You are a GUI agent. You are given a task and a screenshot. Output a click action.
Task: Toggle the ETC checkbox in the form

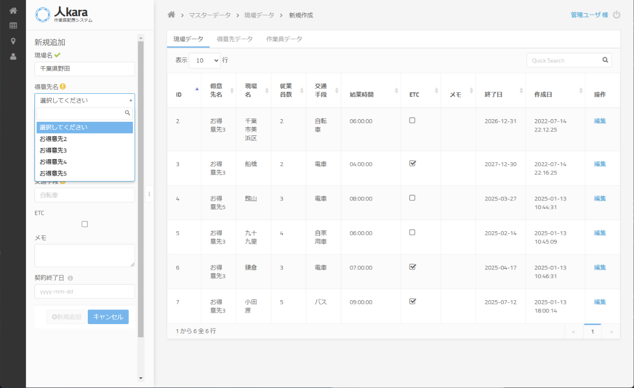85,224
